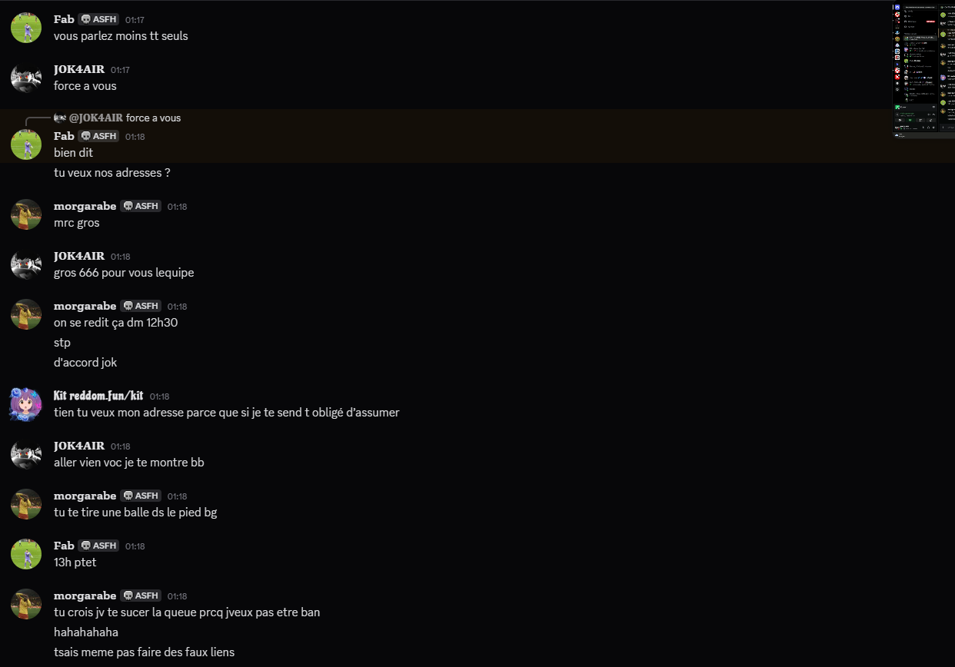This screenshot has height=667, width=955.
Task: Click morgarabe's avatar beside "mrc gros"
Action: point(25,214)
